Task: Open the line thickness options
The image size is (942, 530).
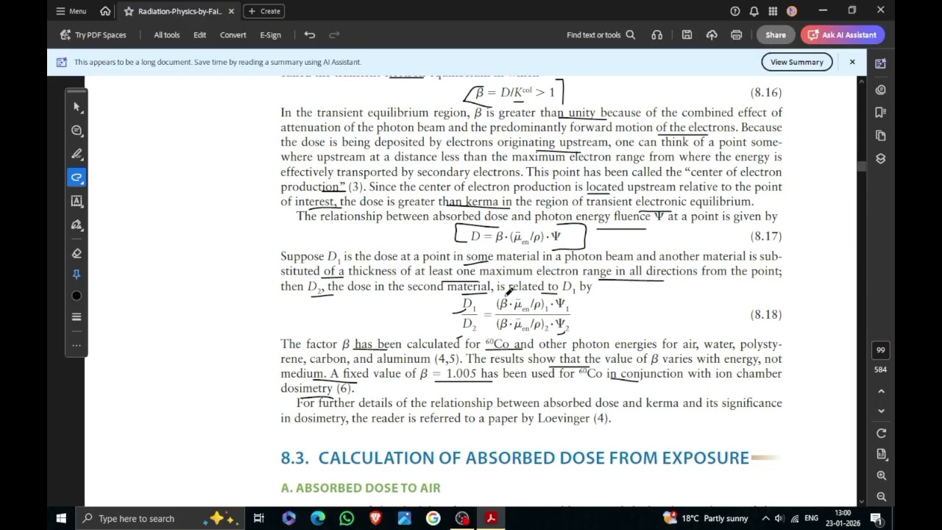Action: point(77,317)
